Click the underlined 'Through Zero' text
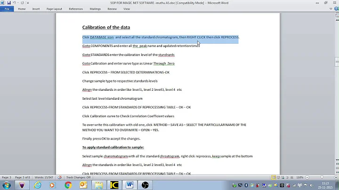 point(164,63)
